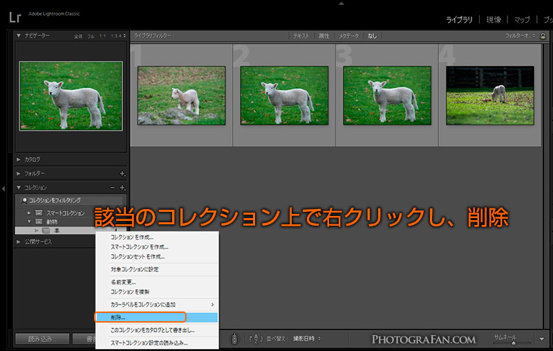Viewport: 553px width, 351px height.
Task: Open カラーラベルをコレクションに追加 submenu
Action: [157, 305]
